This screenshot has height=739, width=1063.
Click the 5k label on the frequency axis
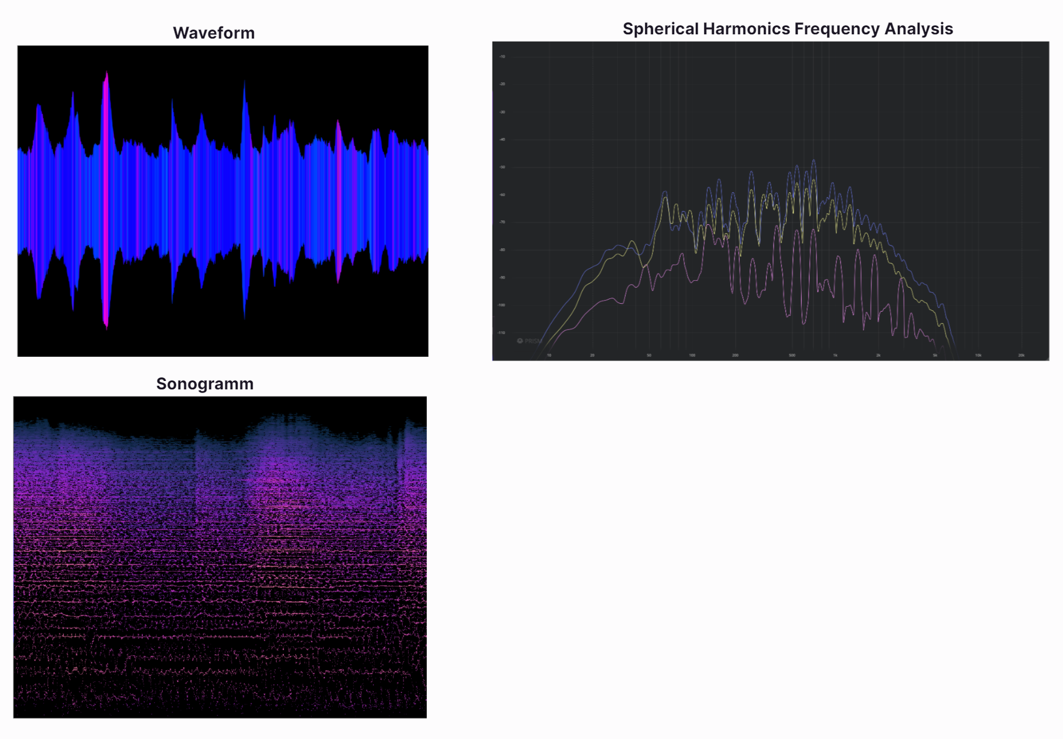[x=935, y=356]
